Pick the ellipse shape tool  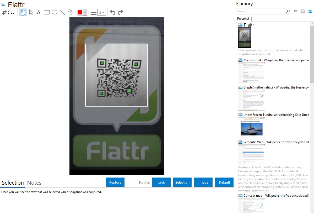[55, 12]
